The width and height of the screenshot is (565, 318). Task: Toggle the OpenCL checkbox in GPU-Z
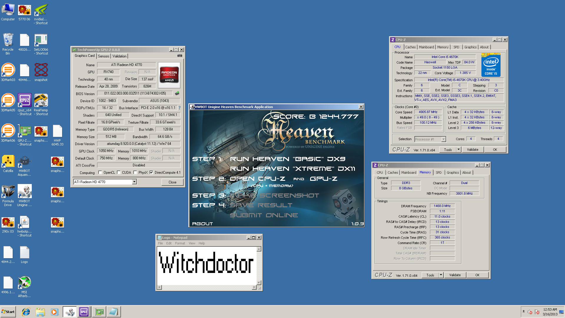pyautogui.click(x=100, y=173)
